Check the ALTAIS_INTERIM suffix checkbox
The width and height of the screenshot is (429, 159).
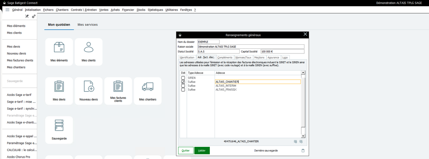pos(183,86)
